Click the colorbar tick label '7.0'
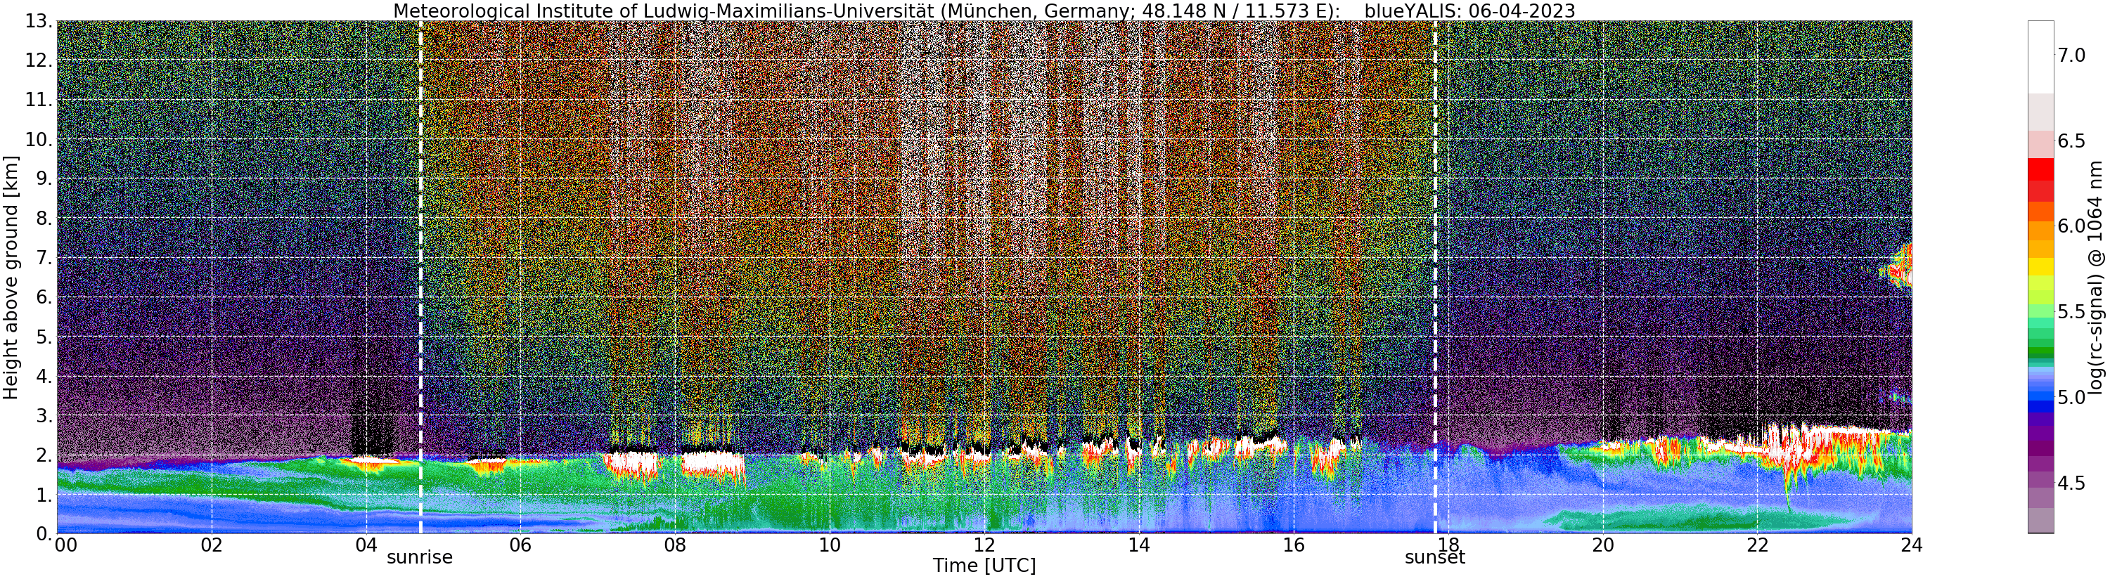Viewport: 2110px width, 579px height. [x=2071, y=55]
